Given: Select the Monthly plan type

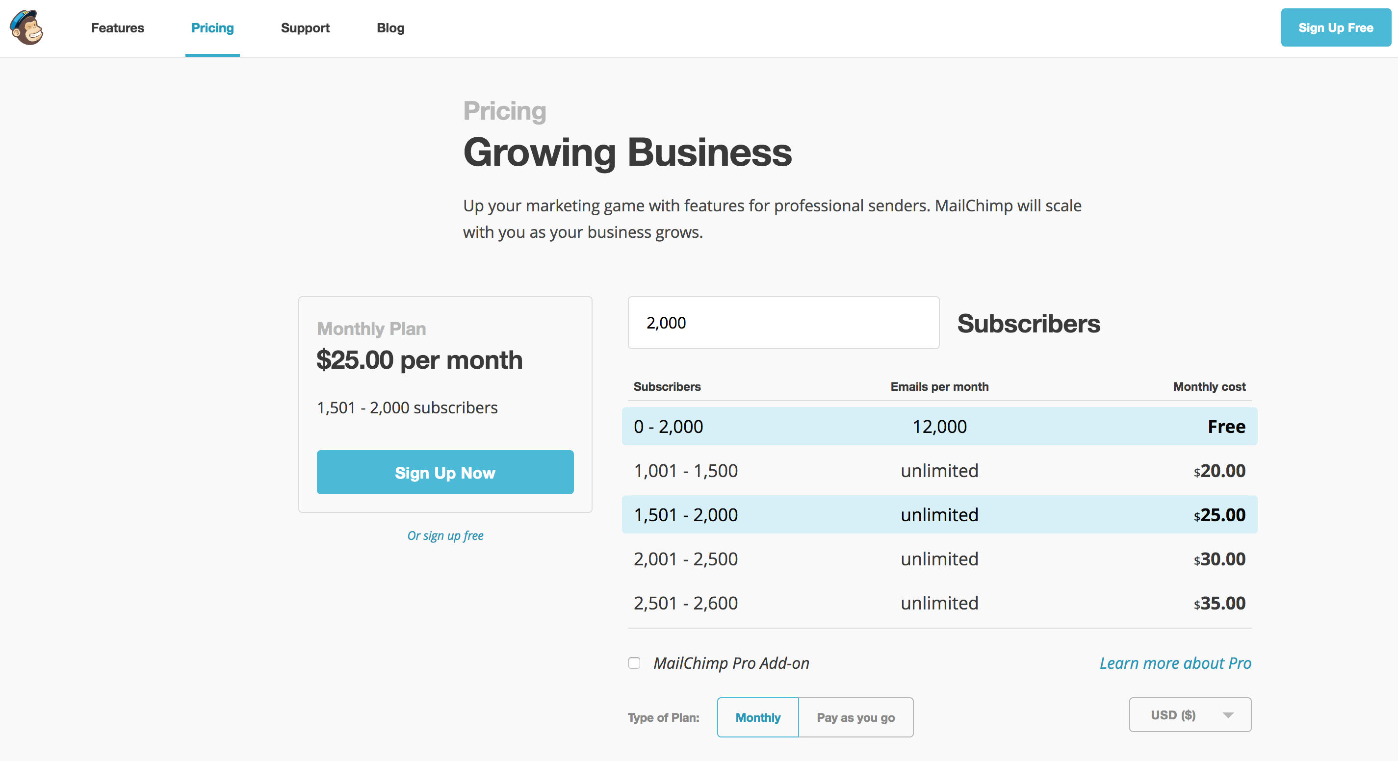Looking at the screenshot, I should (757, 717).
